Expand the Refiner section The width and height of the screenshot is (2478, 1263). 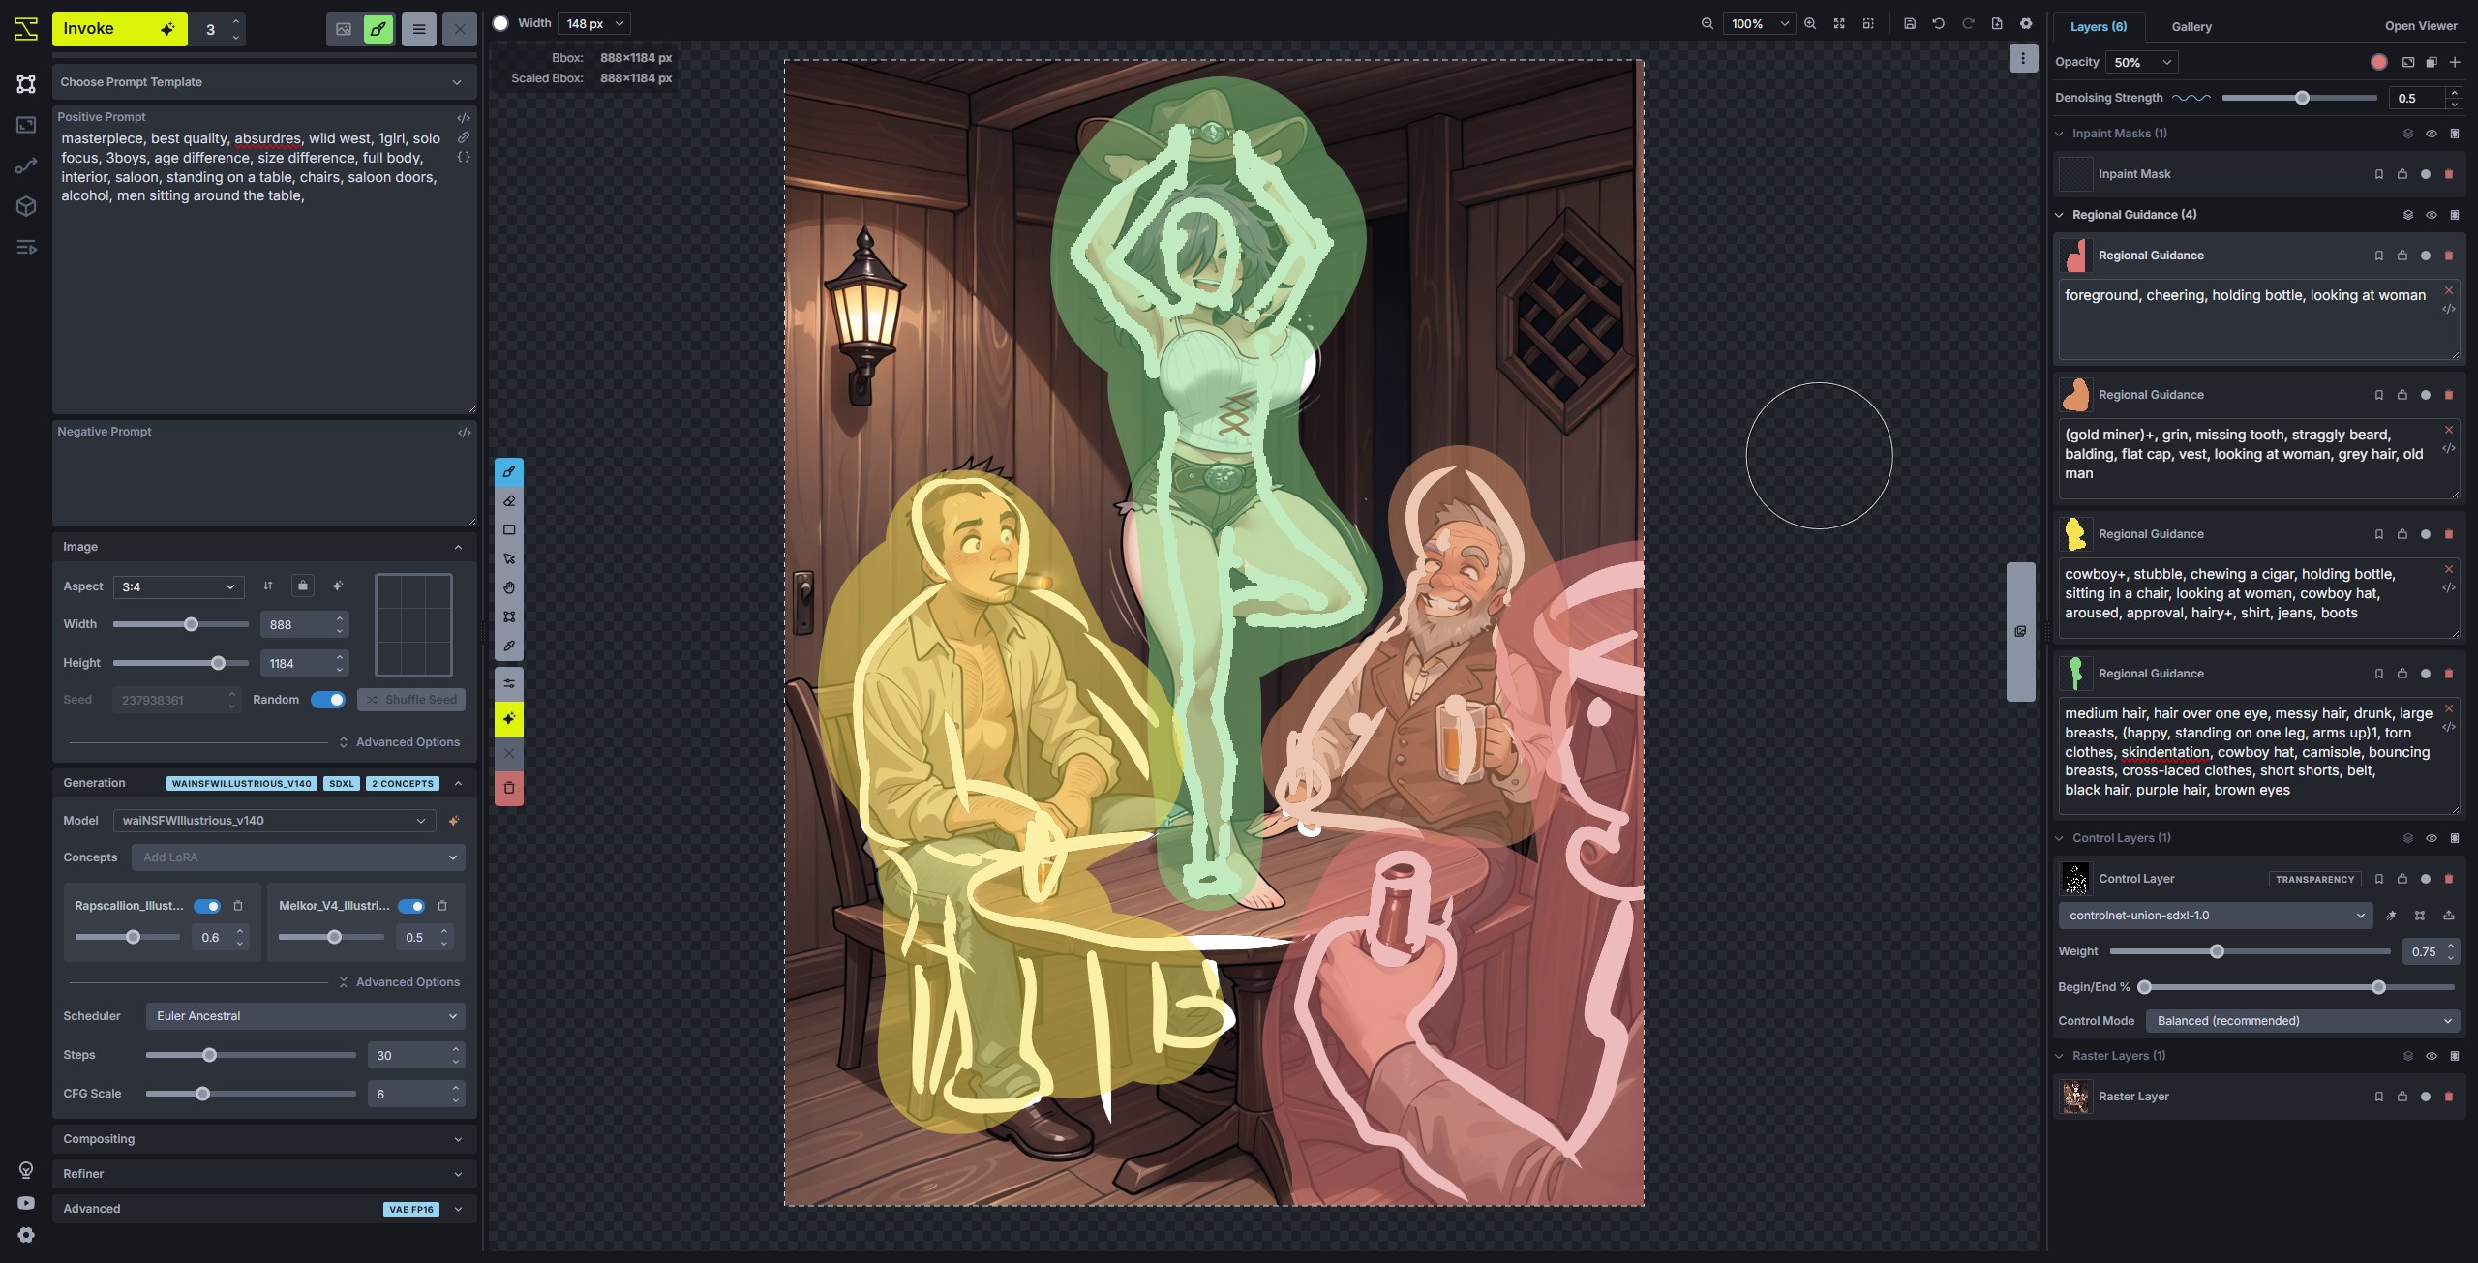pos(264,1174)
